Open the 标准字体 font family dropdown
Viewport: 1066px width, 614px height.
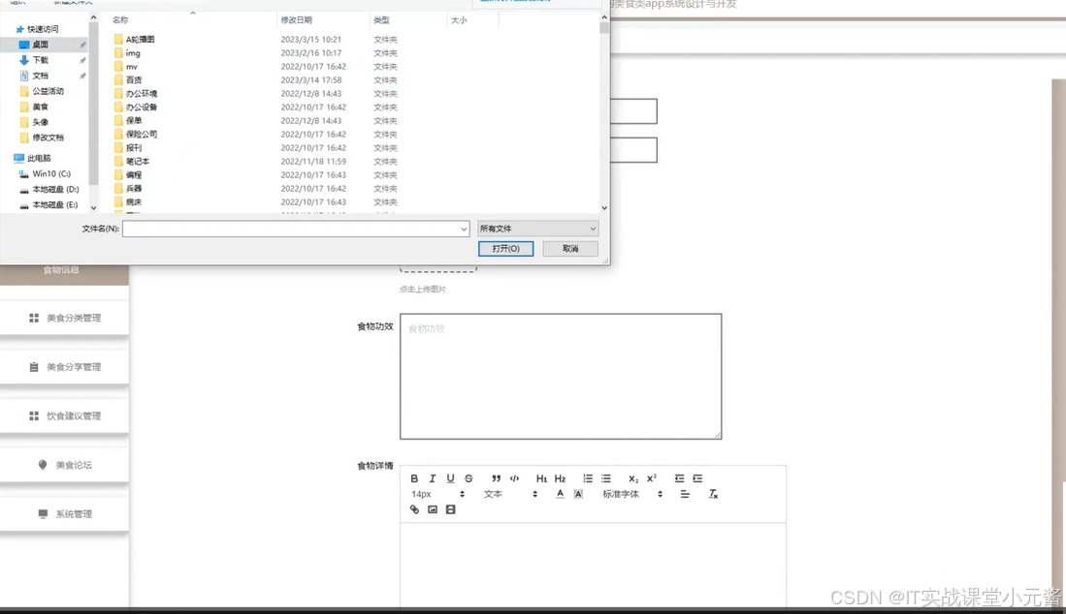coord(631,494)
